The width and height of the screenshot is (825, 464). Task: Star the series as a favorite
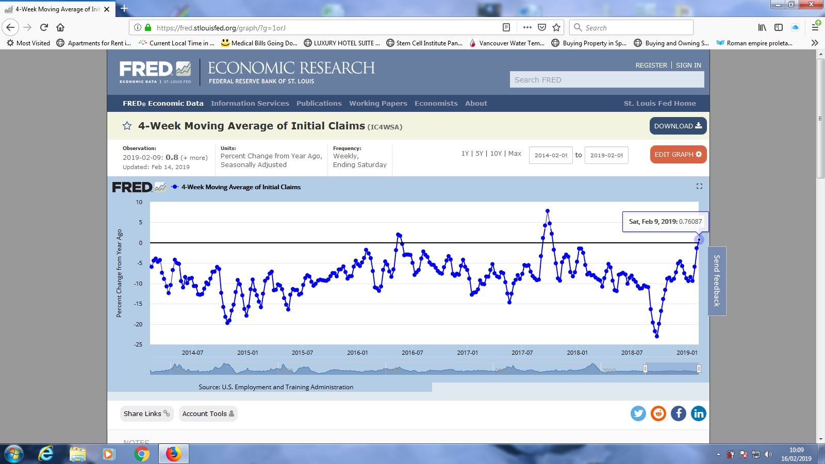point(127,126)
